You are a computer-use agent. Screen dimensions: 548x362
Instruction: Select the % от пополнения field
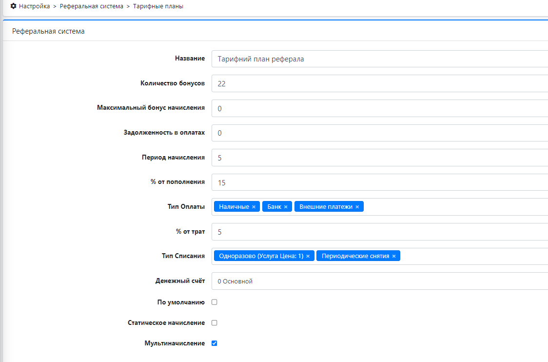click(380, 182)
